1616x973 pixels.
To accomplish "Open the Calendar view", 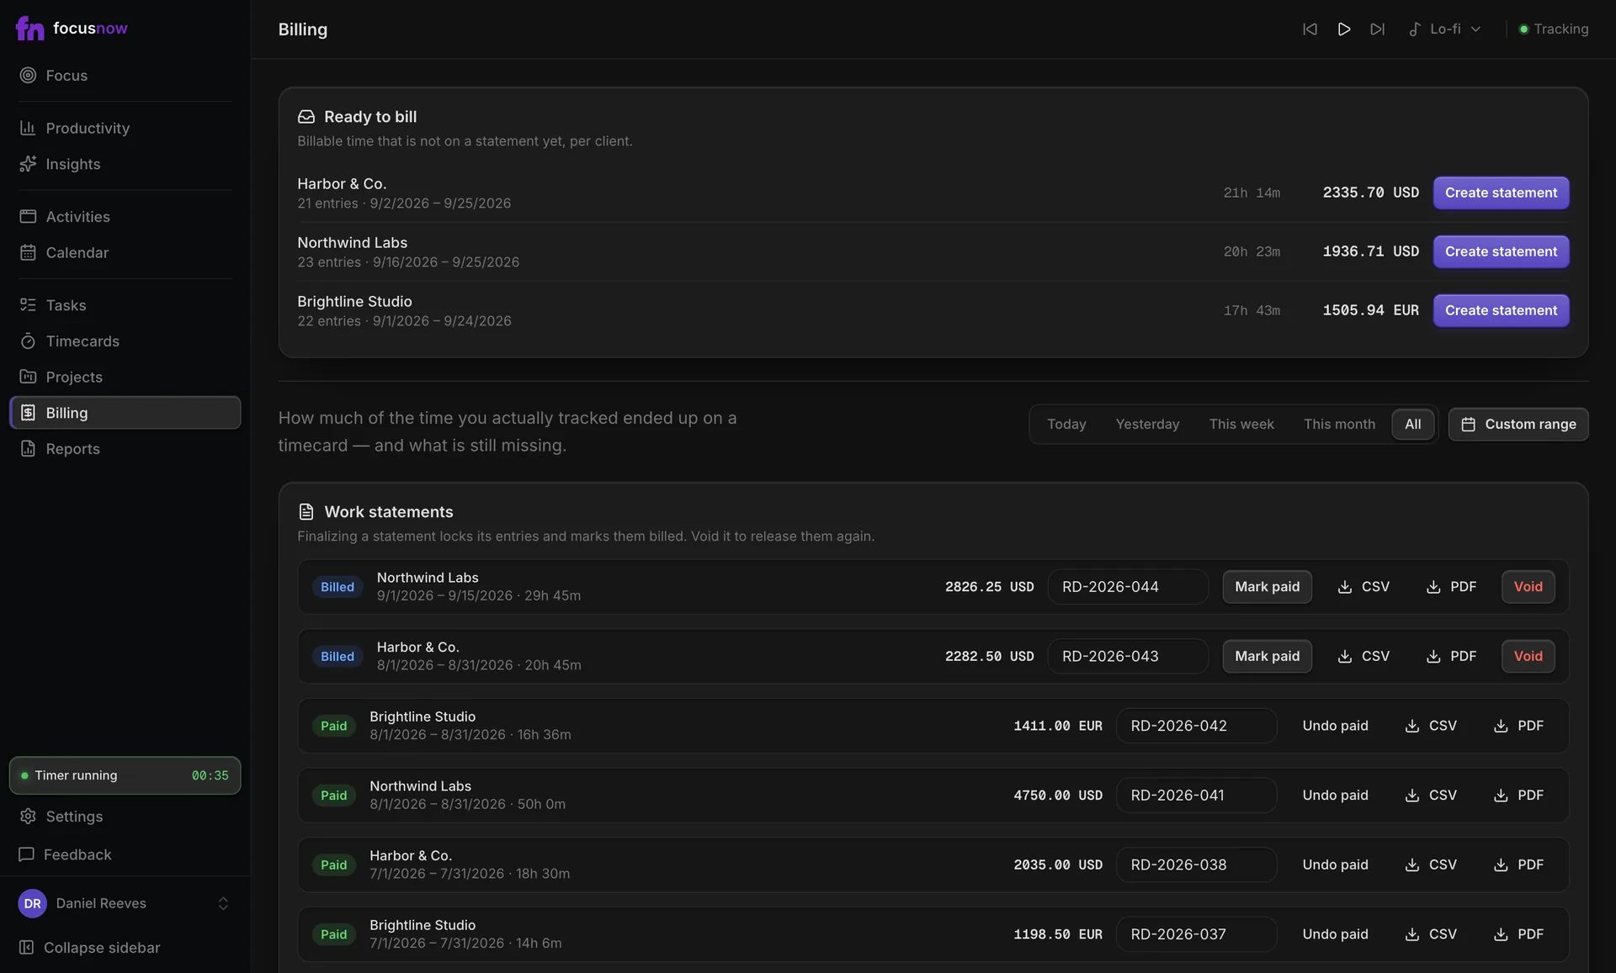I will pos(125,252).
